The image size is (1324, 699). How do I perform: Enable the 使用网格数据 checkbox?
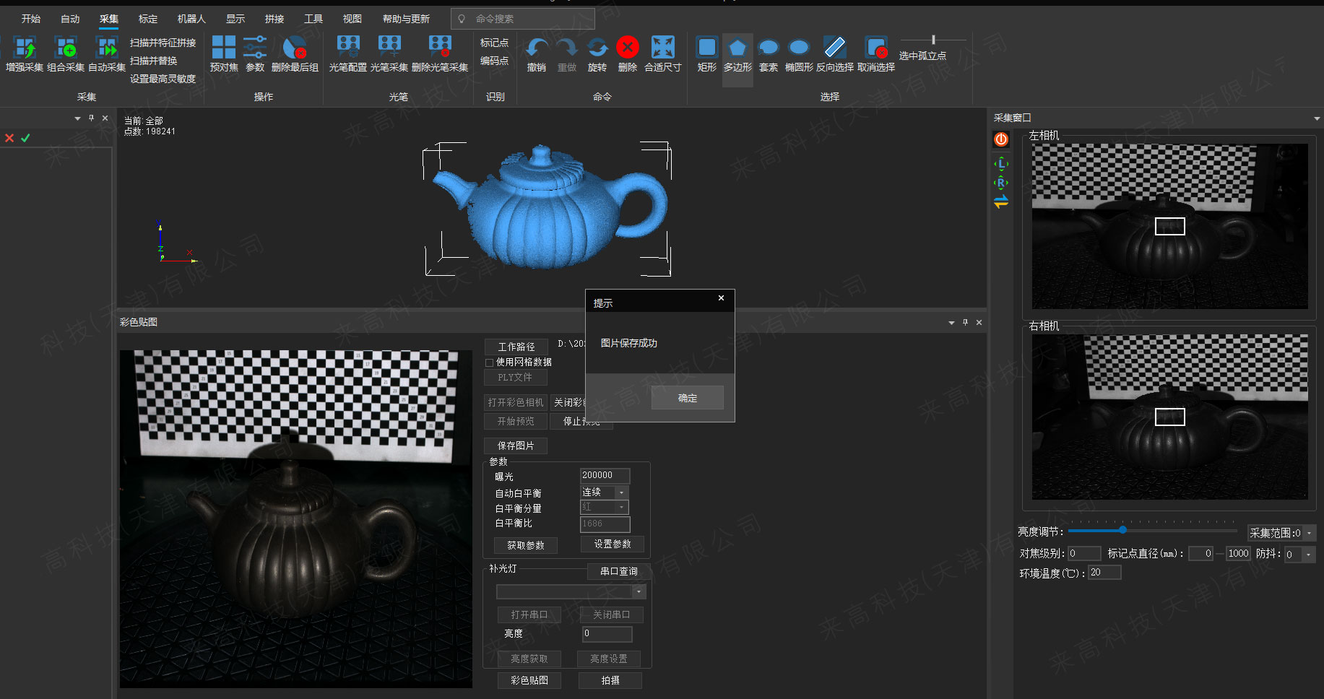(490, 362)
